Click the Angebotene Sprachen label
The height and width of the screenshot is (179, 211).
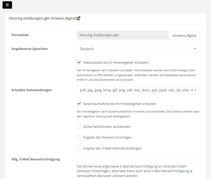30,49
